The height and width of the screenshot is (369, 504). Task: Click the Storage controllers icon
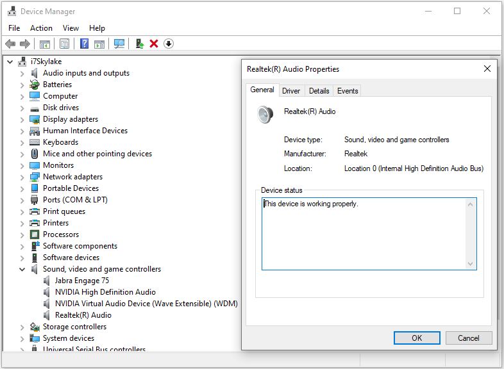tap(35, 327)
